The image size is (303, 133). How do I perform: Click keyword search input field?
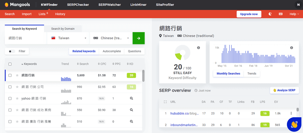point(26,38)
